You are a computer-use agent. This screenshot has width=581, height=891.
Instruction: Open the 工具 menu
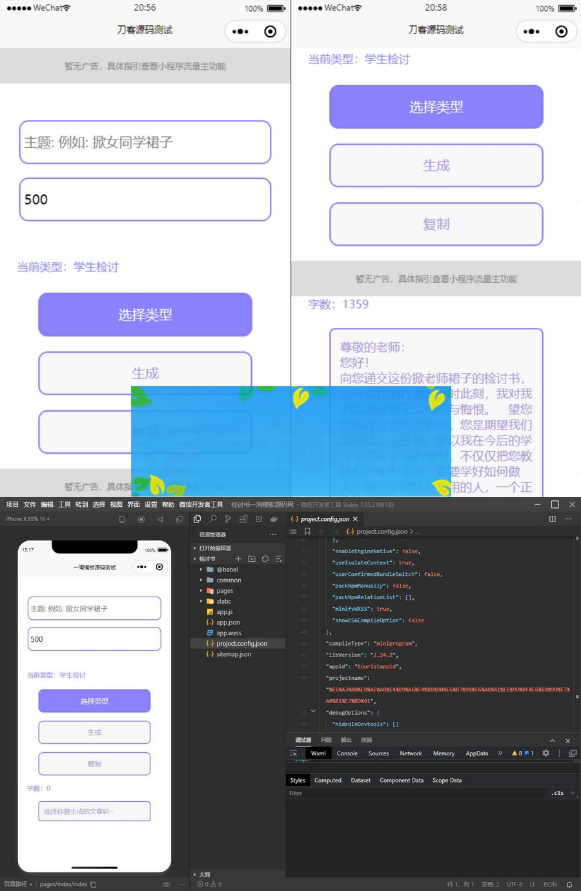(x=63, y=504)
